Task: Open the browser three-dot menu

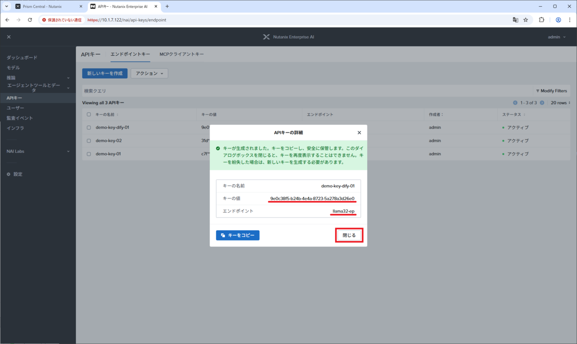Action: pyautogui.click(x=569, y=20)
